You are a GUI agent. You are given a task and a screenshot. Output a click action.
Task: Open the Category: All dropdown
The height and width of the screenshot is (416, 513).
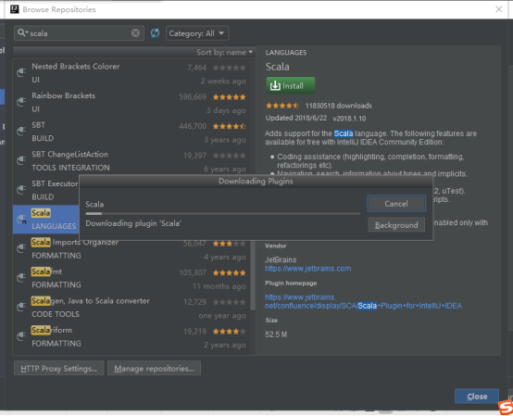click(x=197, y=33)
